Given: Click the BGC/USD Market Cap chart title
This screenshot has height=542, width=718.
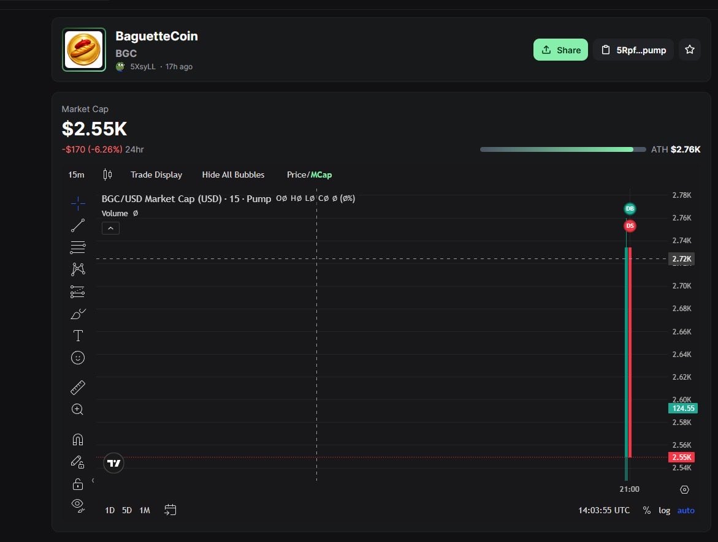Looking at the screenshot, I should pyautogui.click(x=186, y=199).
